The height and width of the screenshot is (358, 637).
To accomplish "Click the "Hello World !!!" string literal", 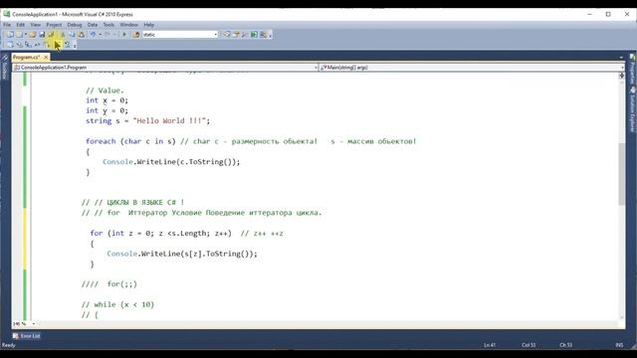I will [169, 120].
